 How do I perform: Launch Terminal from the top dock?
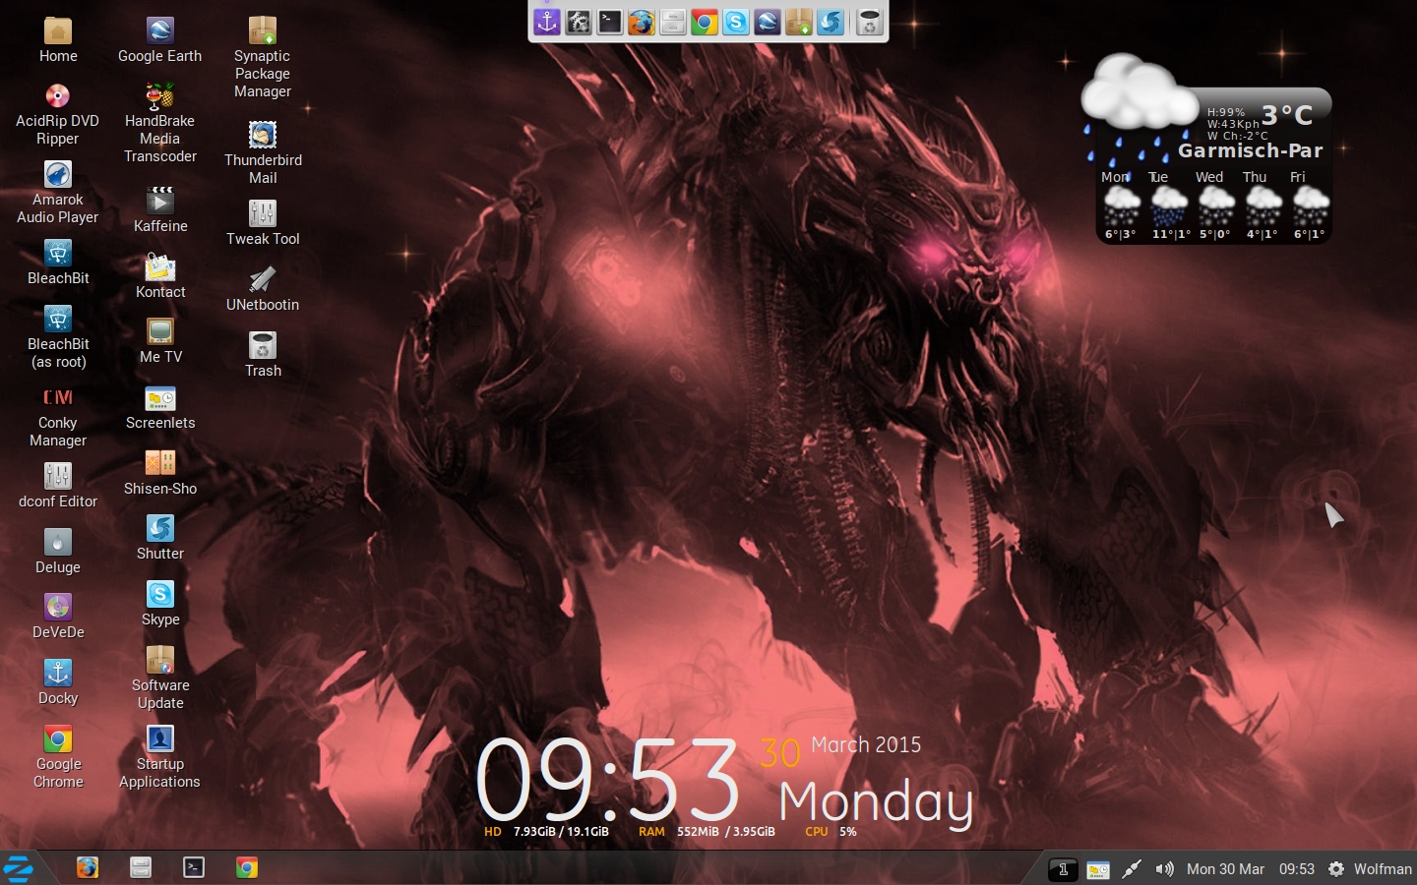[x=610, y=21]
